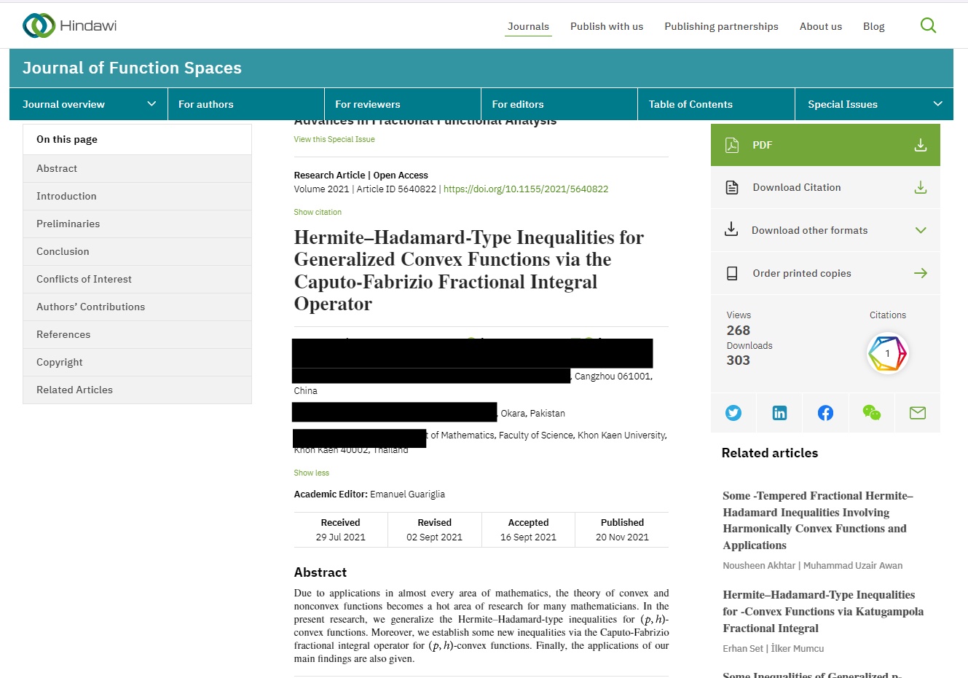Jump to the References section
Image resolution: width=968 pixels, height=678 pixels.
point(63,334)
